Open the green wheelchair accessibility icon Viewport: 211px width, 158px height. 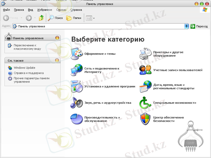click(145, 103)
